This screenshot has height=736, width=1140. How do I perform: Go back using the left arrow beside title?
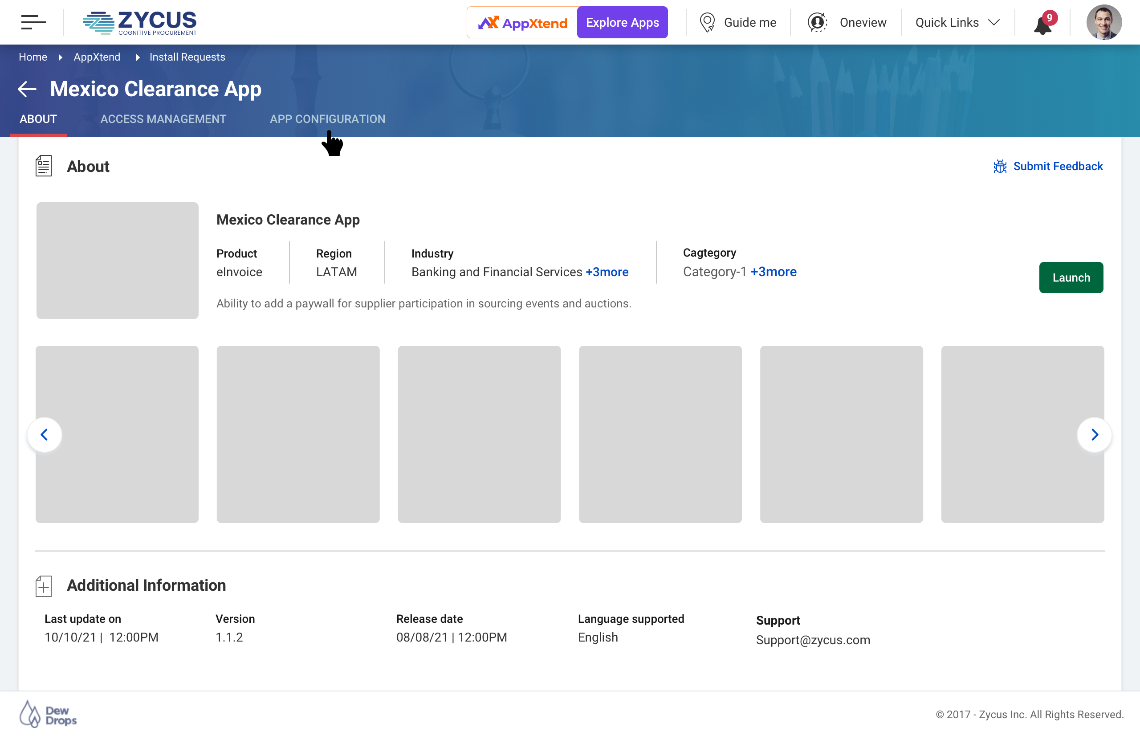[27, 89]
